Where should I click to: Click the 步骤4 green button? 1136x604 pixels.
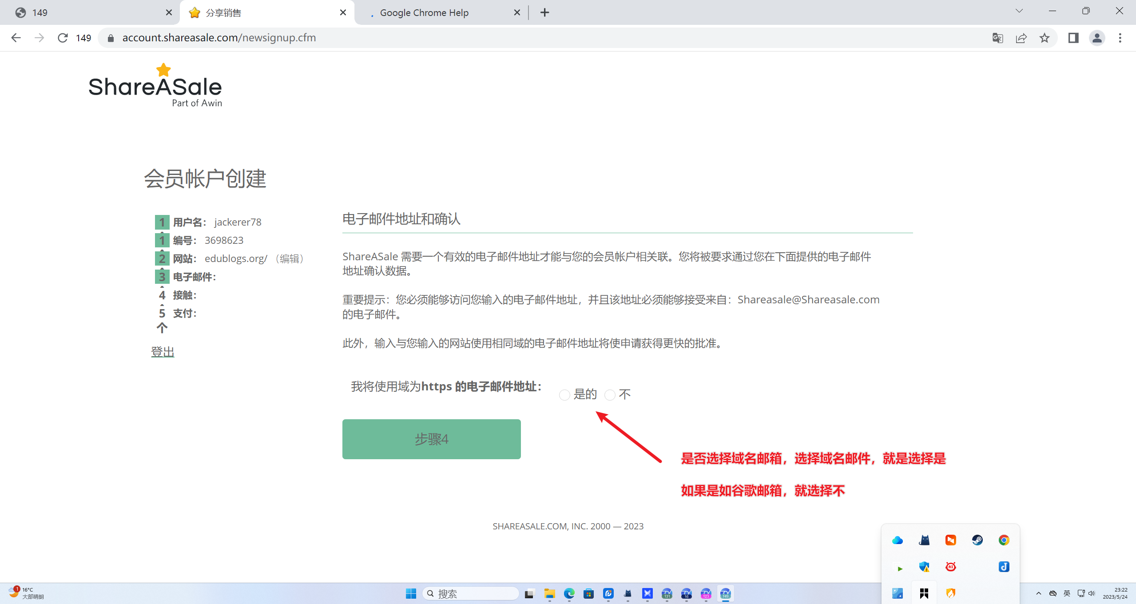pyautogui.click(x=431, y=439)
